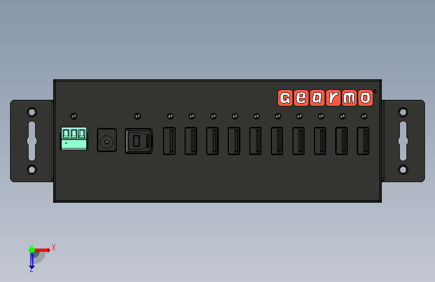Select the LED above the first USB-A port
The image size is (435, 282).
click(x=171, y=116)
